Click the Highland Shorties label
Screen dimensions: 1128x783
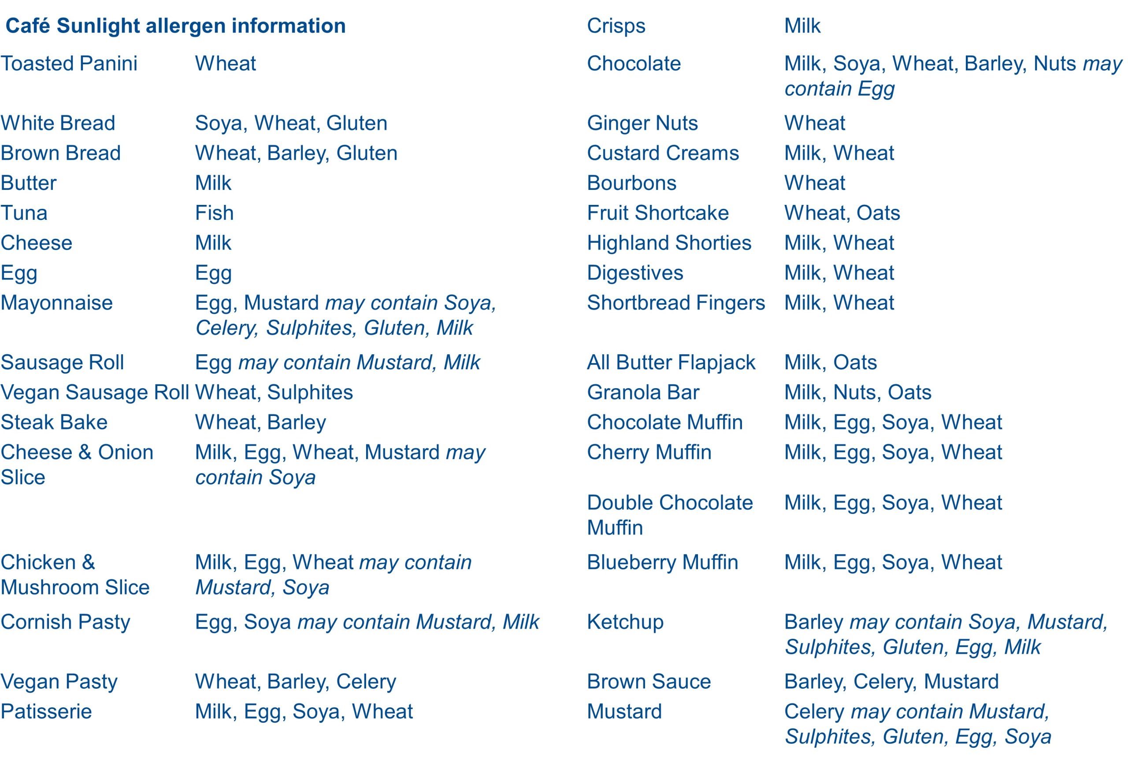click(669, 243)
